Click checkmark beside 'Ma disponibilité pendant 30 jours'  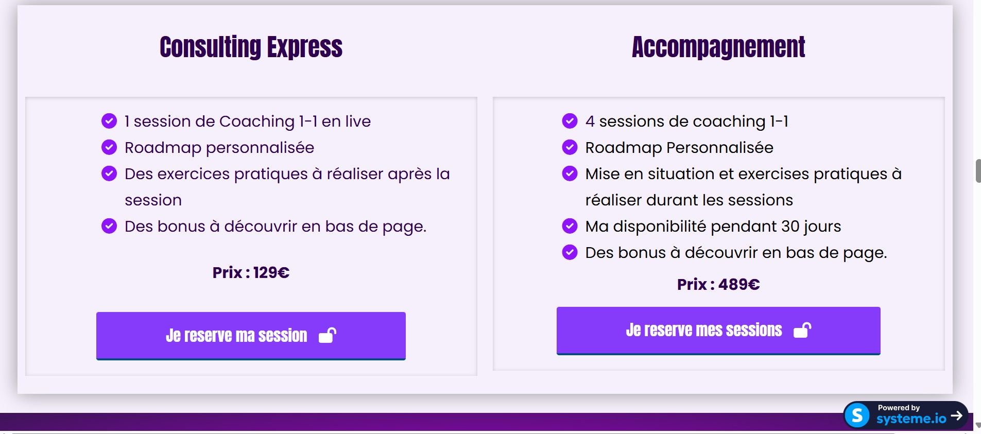[570, 226]
